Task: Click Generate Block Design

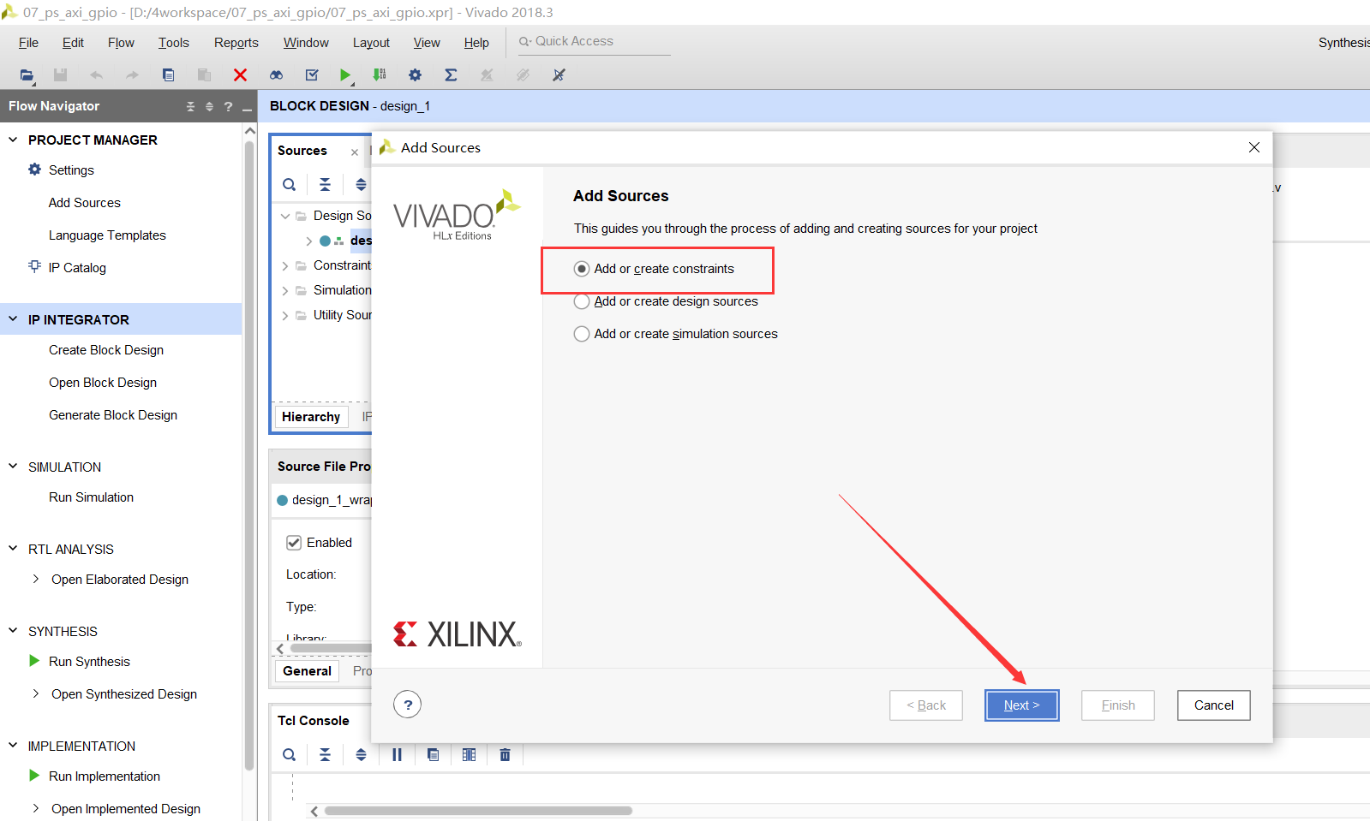Action: [x=113, y=415]
